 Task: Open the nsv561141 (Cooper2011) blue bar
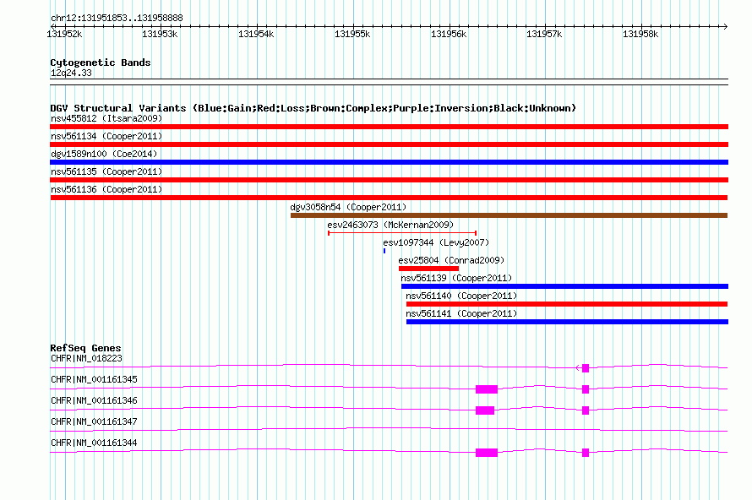[x=567, y=322]
